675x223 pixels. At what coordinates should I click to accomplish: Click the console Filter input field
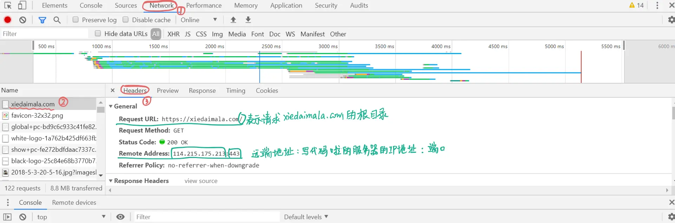click(207, 217)
